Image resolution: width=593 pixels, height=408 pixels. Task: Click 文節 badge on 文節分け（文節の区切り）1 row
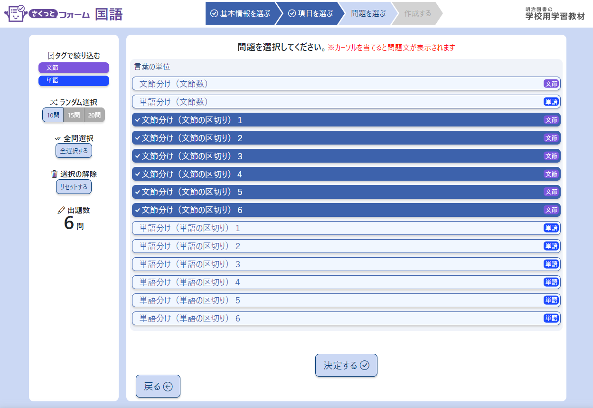tap(551, 120)
